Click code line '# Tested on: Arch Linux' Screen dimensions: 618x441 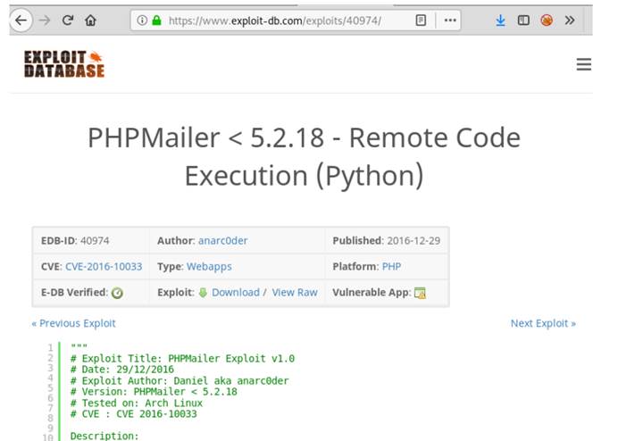coord(137,403)
